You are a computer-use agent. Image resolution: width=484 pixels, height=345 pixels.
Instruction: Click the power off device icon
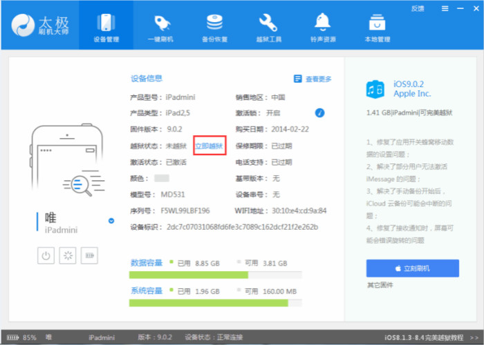point(46,256)
